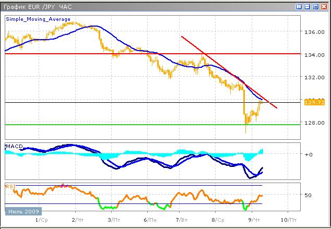Click the 9/Чт date on time axis
The image size is (331, 229).
(x=254, y=221)
